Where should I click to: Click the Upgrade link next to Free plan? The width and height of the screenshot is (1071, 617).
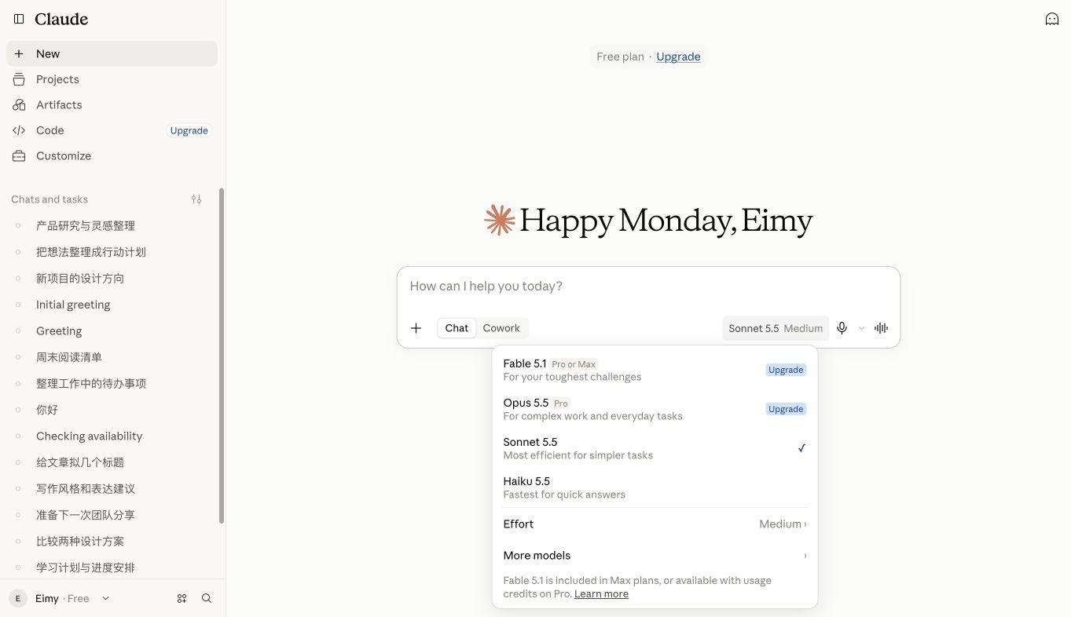click(x=678, y=57)
